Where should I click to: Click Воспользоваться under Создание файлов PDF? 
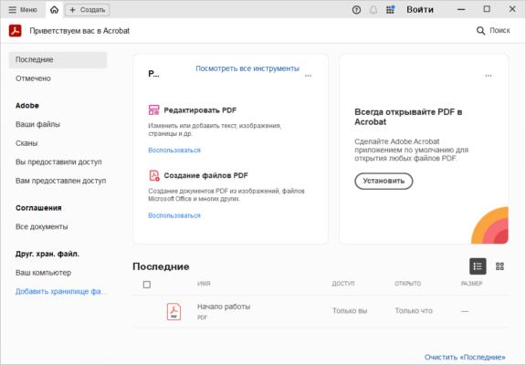174,215
